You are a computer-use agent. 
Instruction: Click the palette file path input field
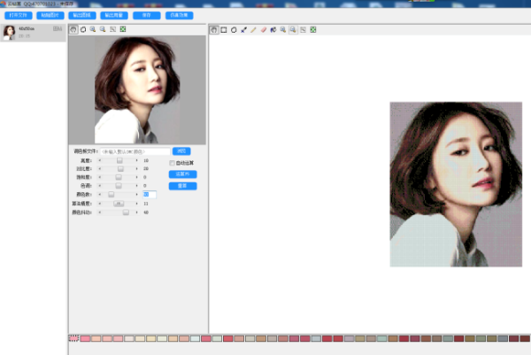coord(135,151)
